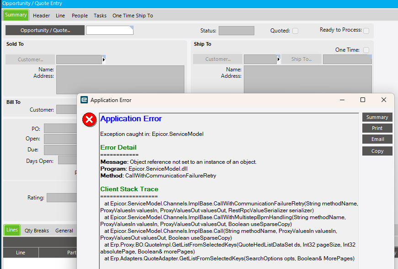Select the Lines tab at bottom
The image size is (398, 269).
pos(12,230)
